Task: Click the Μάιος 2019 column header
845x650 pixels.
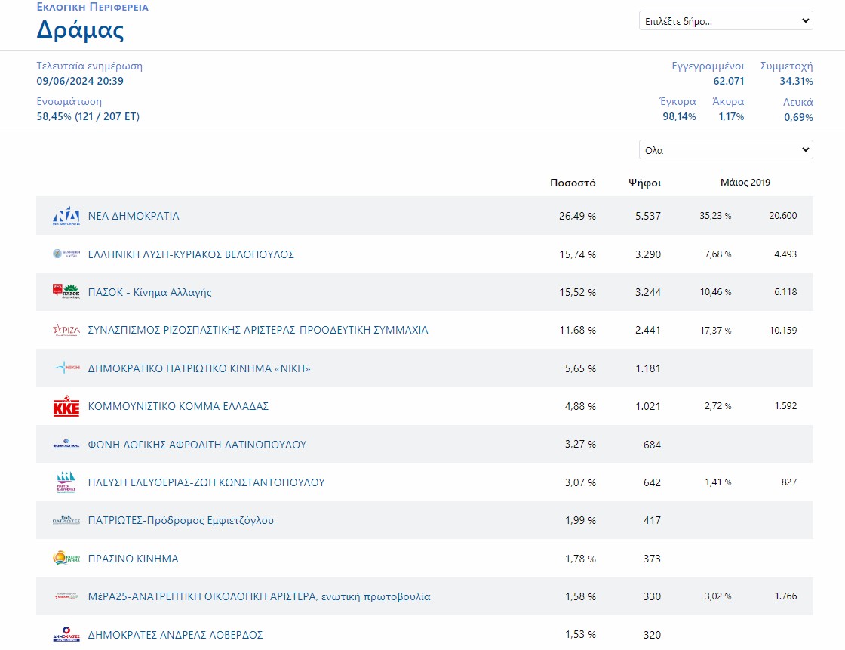Action: point(745,183)
